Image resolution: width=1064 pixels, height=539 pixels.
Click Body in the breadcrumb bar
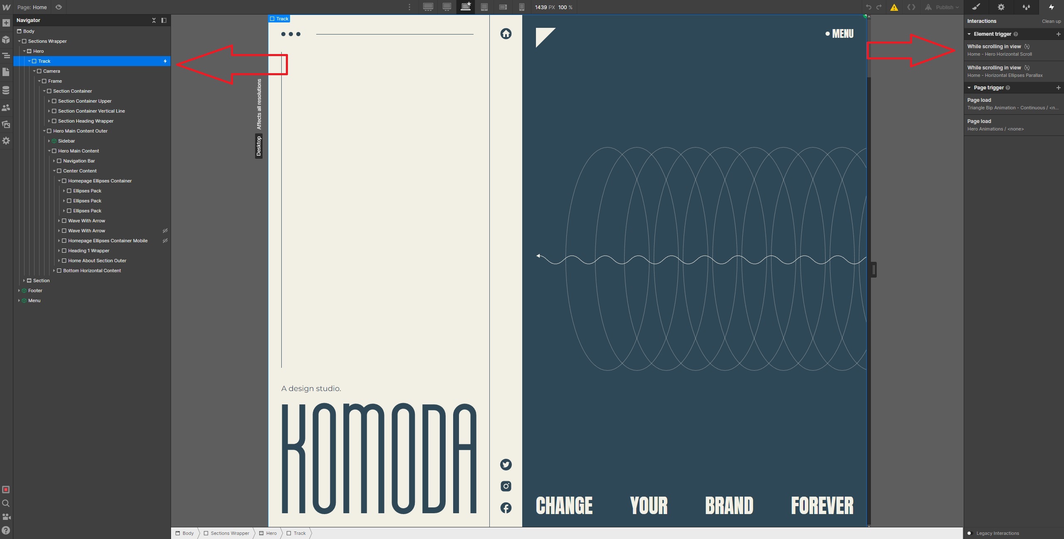(x=185, y=533)
